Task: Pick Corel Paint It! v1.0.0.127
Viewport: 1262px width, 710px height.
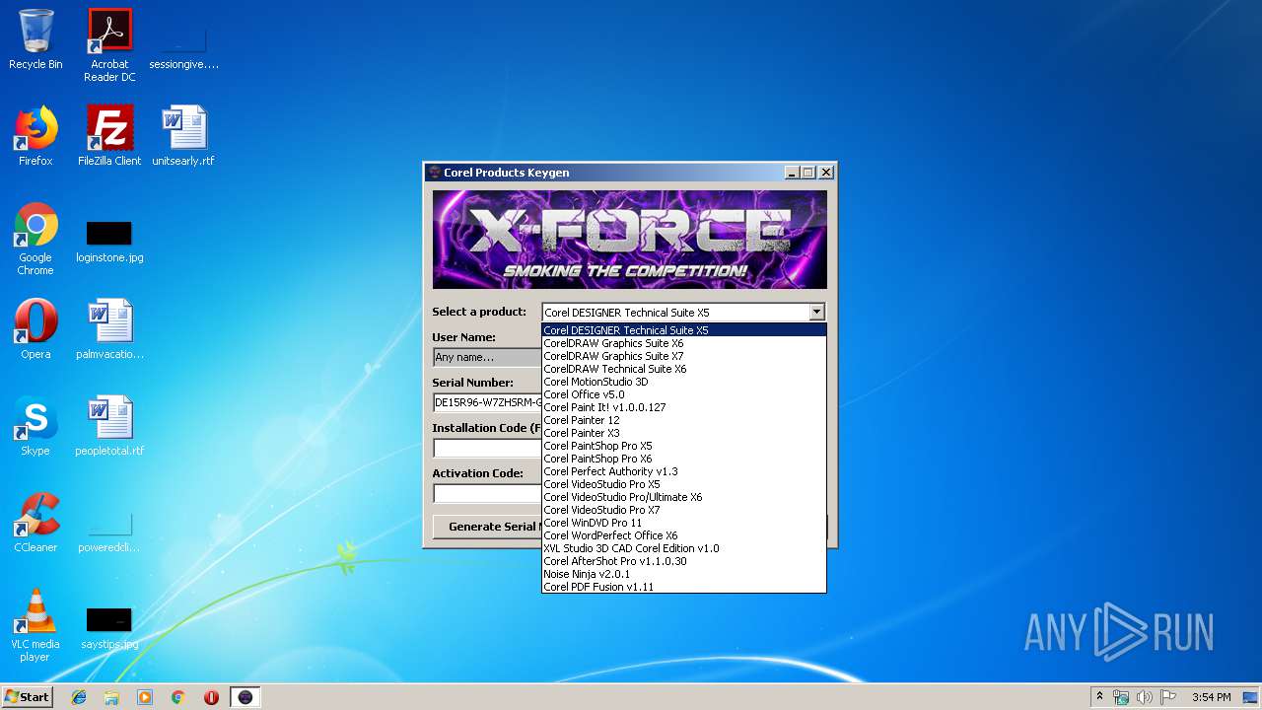Action: tap(684, 407)
